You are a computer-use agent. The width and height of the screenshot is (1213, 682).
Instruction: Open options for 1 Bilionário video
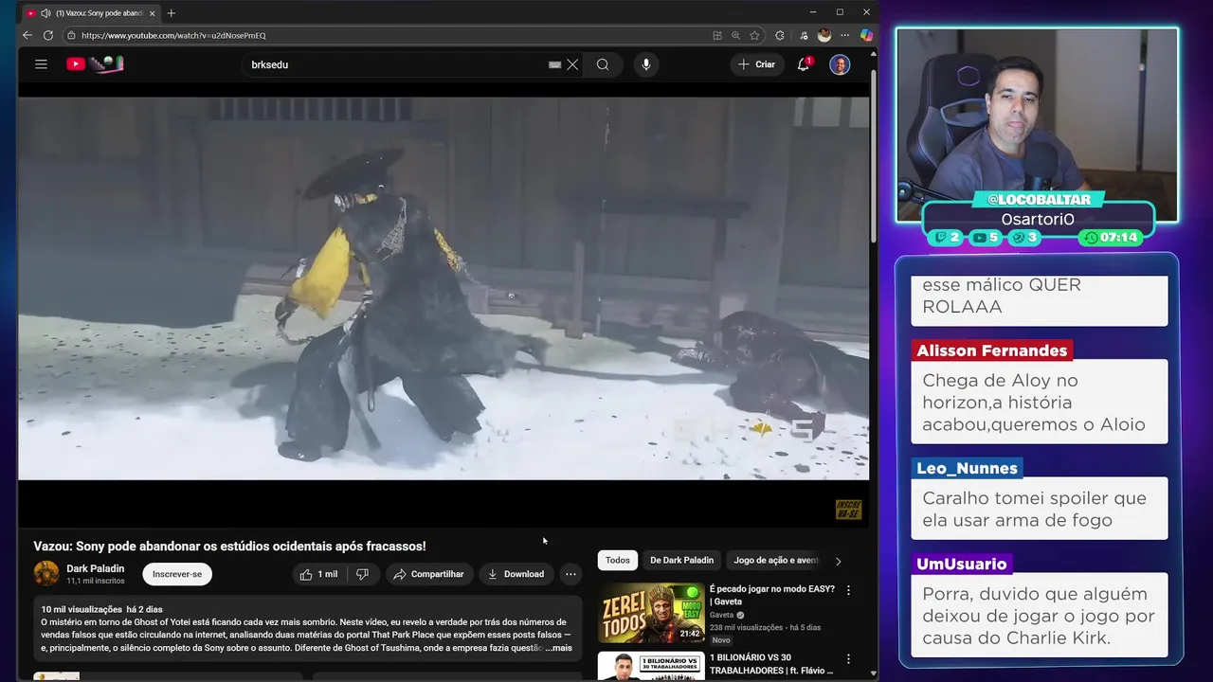[848, 659]
